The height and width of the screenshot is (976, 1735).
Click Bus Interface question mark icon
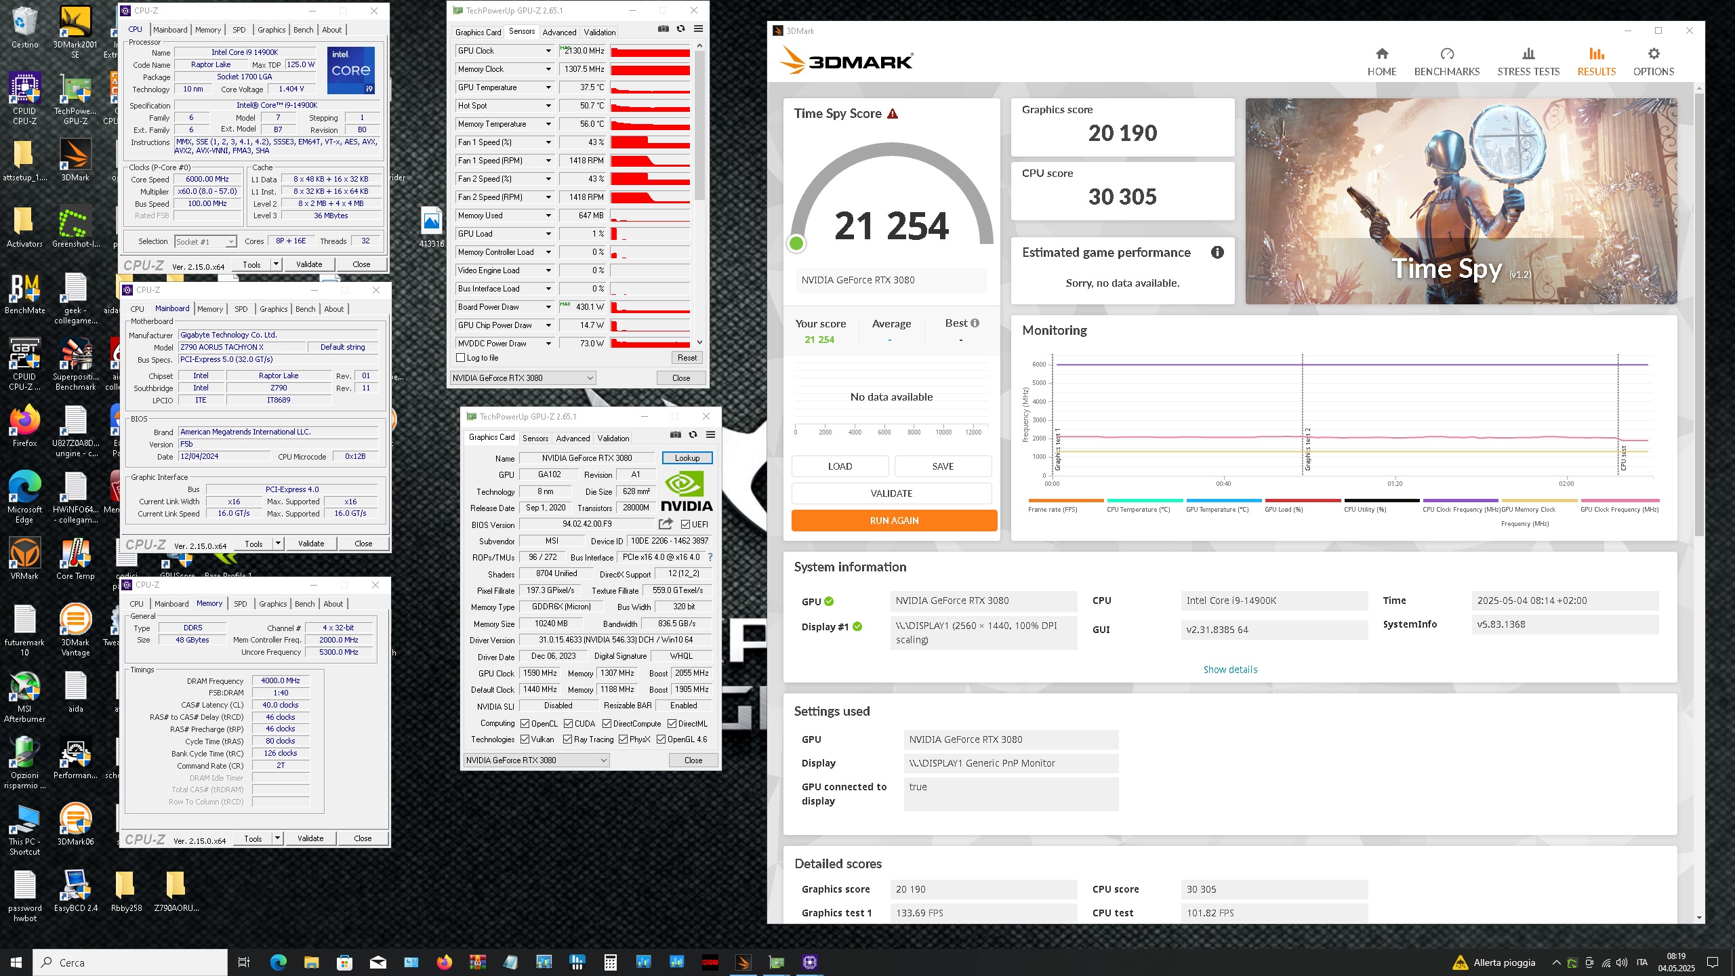coord(710,557)
